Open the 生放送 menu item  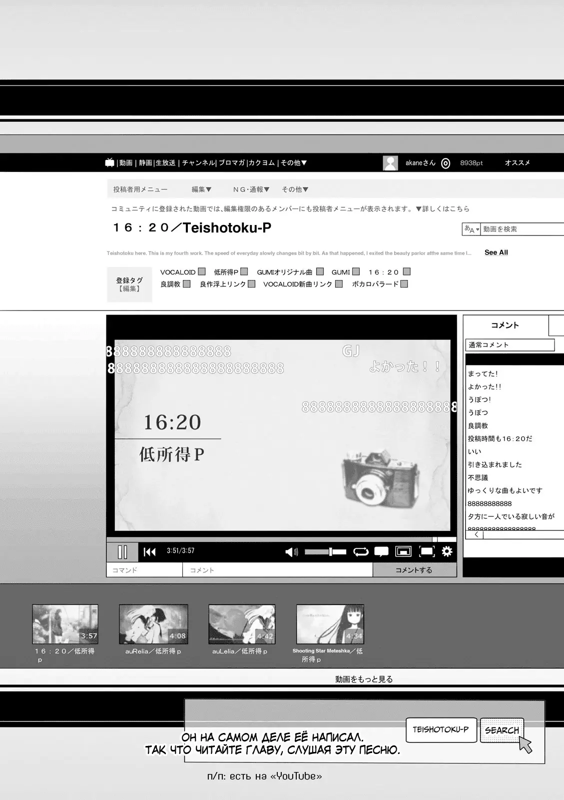tap(165, 163)
